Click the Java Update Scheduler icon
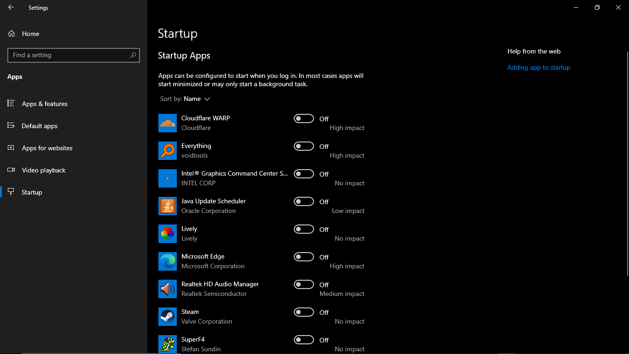This screenshot has width=629, height=354. (168, 206)
